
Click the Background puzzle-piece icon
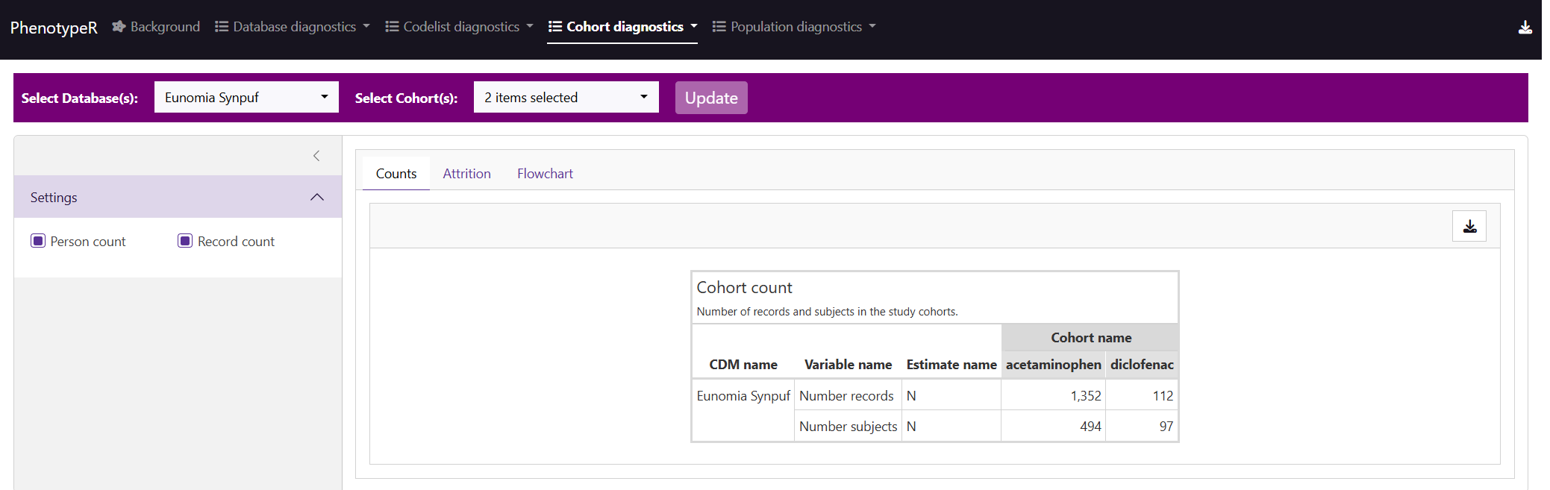119,27
